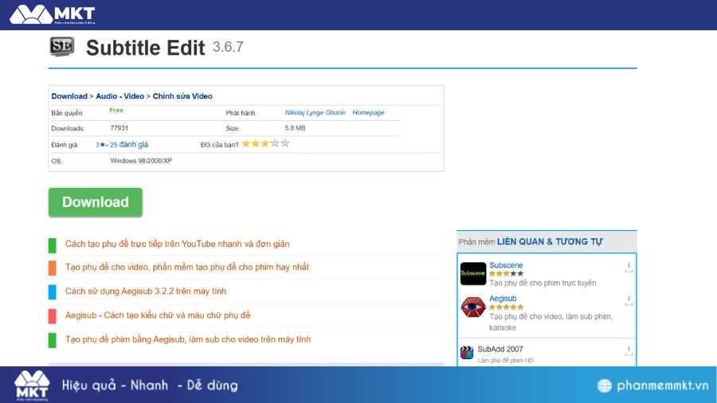Screen dimensions: 717x403
Task: Click the LIÊN QUAN & TƯƠNG TỰ heading
Action: 550,241
